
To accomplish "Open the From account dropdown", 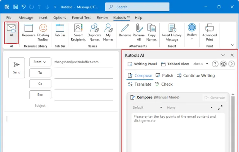I will 40,62.
